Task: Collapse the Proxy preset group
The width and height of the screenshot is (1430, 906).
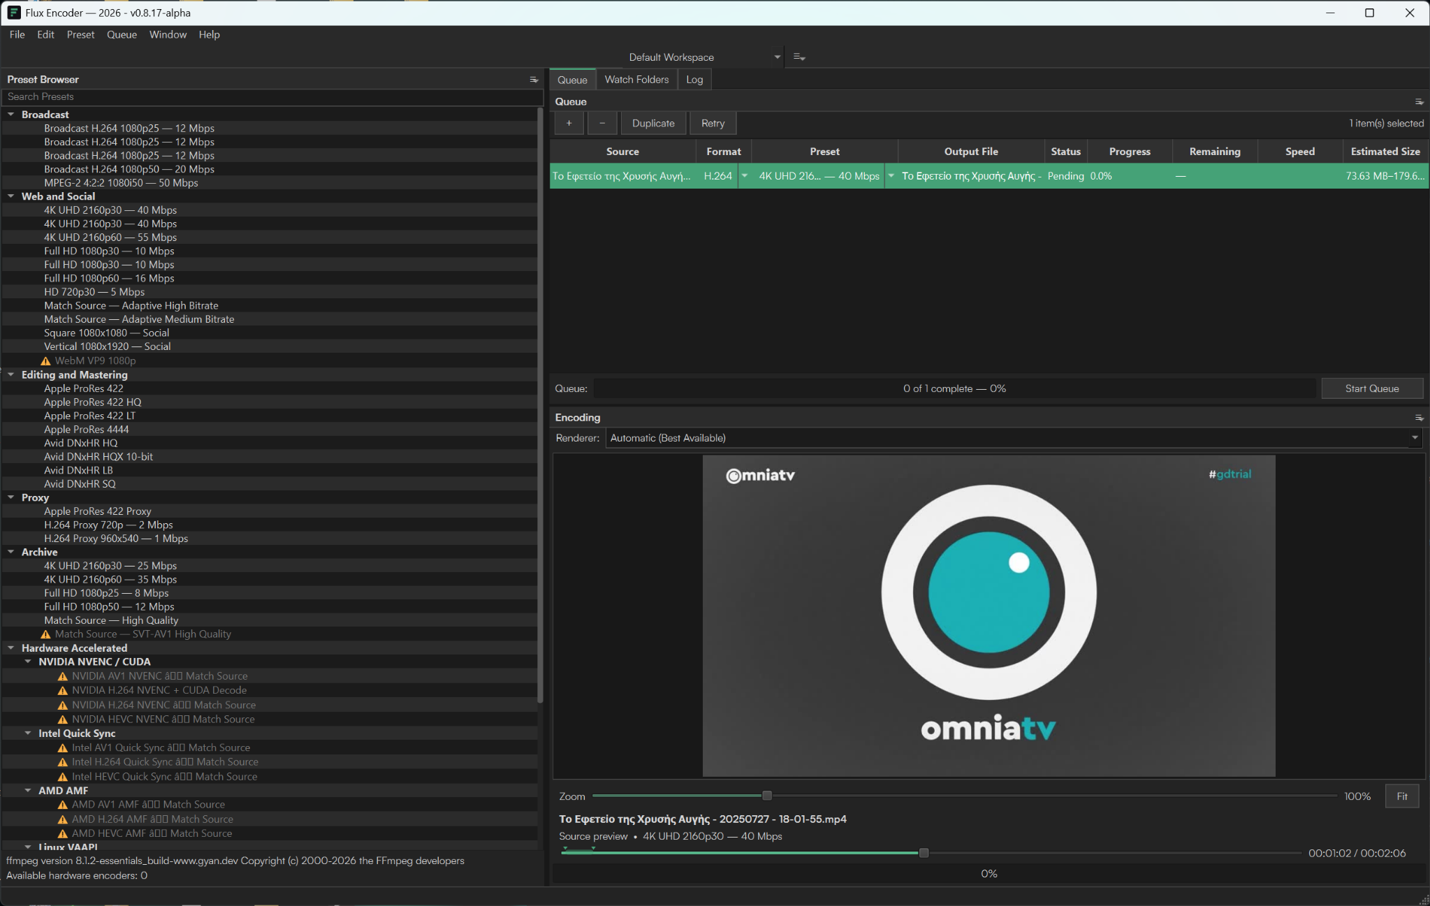Action: tap(11, 497)
